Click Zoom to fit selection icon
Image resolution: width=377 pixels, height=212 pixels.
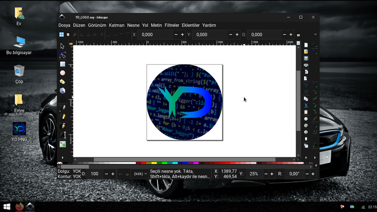click(x=306, y=119)
